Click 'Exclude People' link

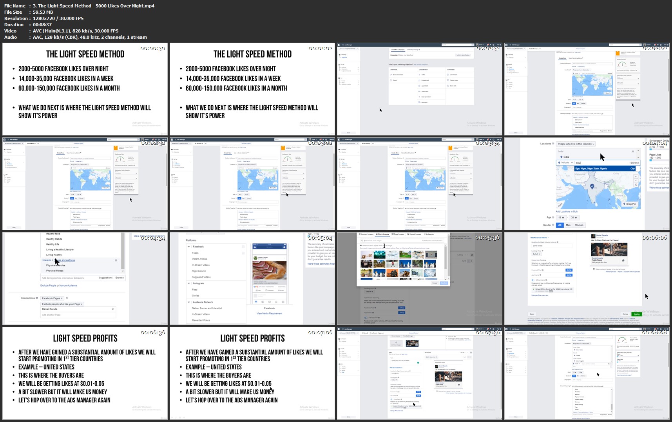point(48,285)
